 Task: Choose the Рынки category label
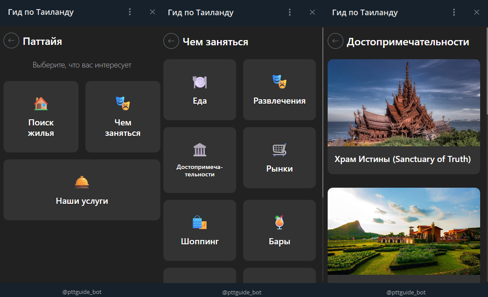coord(279,169)
